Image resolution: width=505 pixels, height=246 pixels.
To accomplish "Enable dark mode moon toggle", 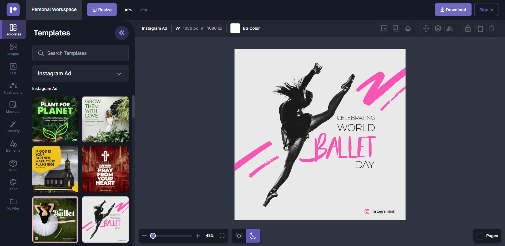I will tap(253, 236).
